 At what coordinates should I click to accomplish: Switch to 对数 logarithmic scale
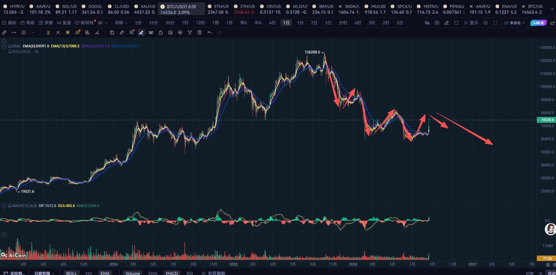tap(530, 273)
